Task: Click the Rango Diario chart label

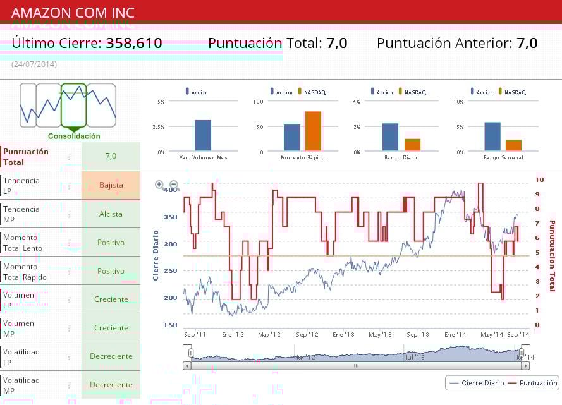Action: 401,157
